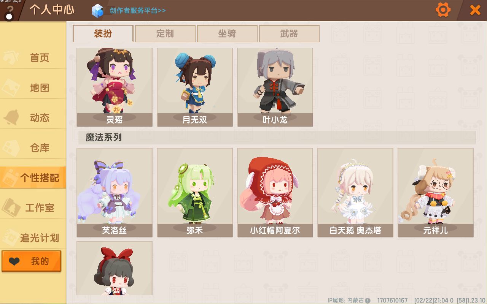Switch to the 坐骑 tab
Screen dimensions: 487x304
click(227, 33)
